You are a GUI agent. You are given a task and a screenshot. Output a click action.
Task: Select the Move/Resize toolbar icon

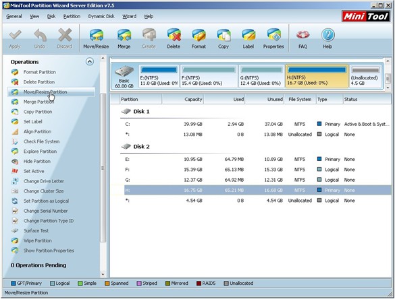coord(96,35)
